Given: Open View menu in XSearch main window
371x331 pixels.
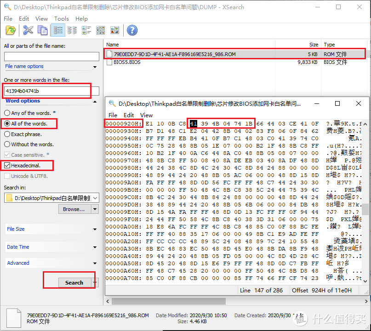Looking at the screenshot, I should pos(42,19).
